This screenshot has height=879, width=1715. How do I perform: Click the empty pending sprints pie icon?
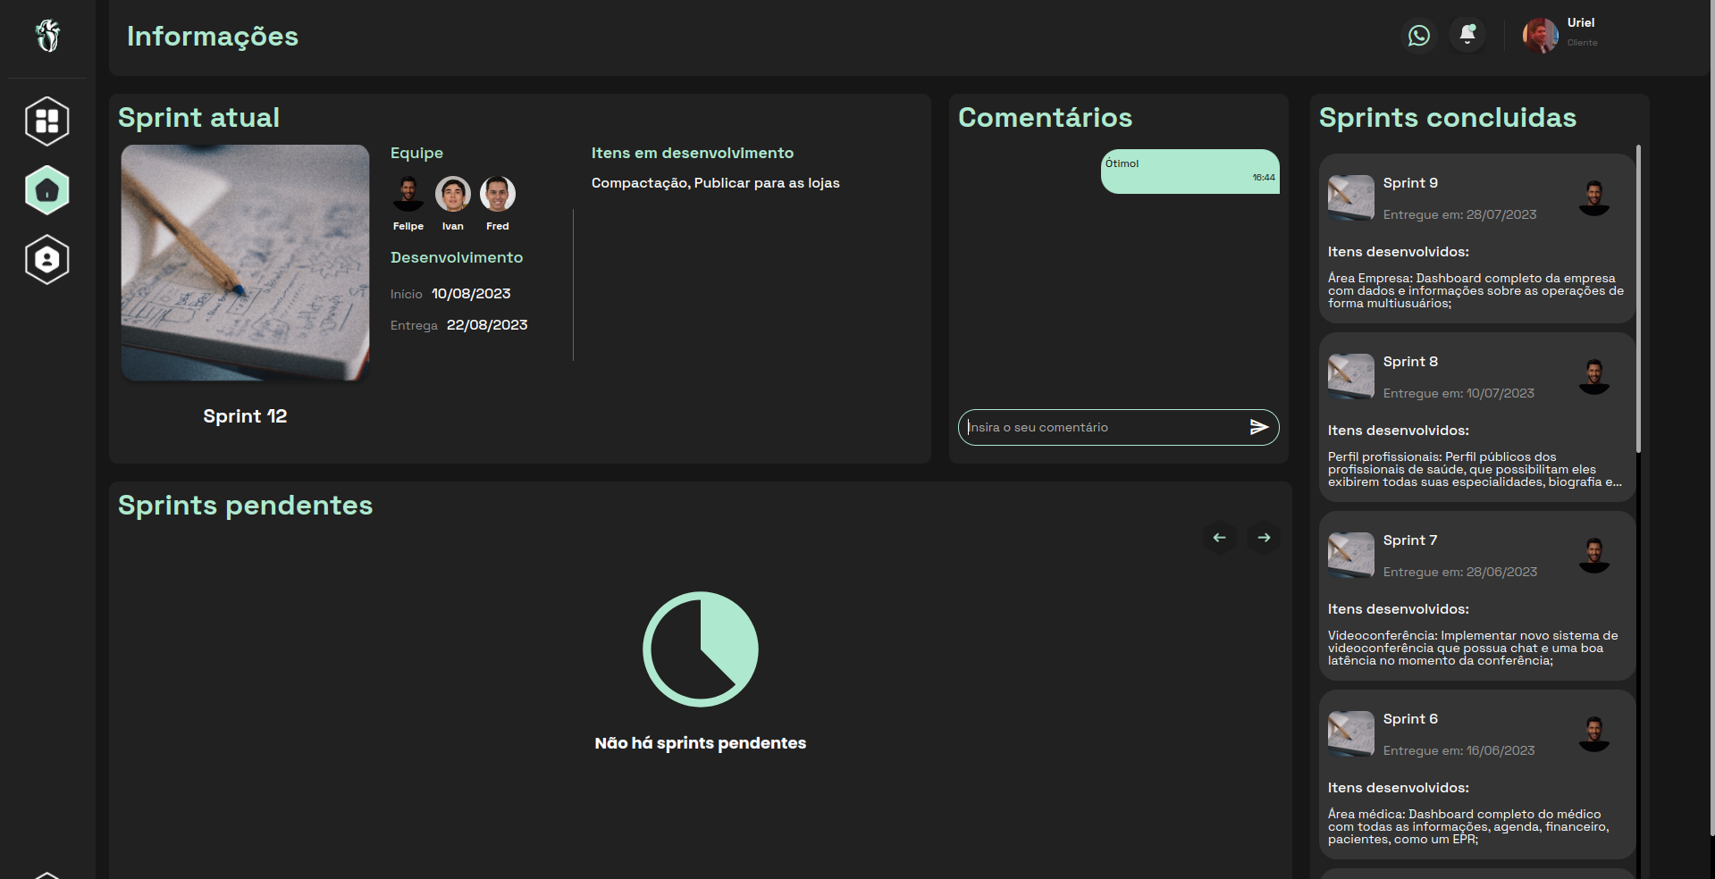point(701,649)
